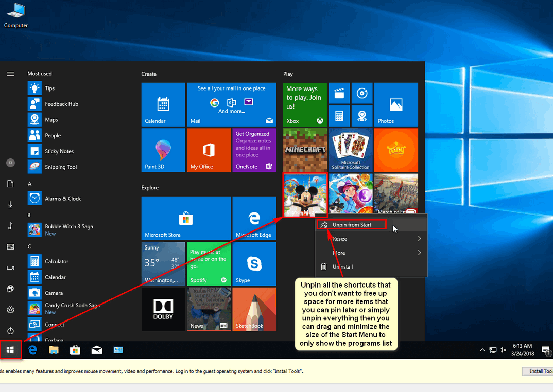Open the Mail envelope icon on the taskbar
Image resolution: width=553 pixels, height=392 pixels.
pos(97,350)
